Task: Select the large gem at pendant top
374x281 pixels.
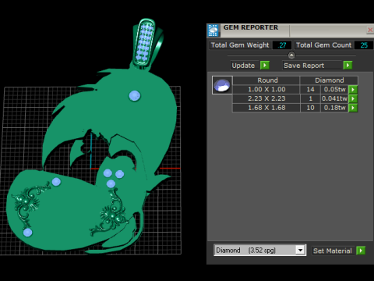Action: point(135,96)
